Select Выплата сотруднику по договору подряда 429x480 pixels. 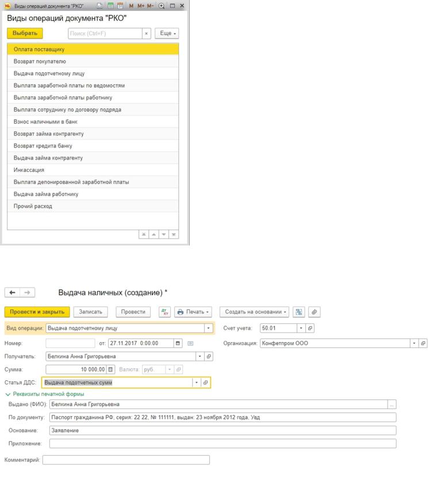click(x=93, y=109)
